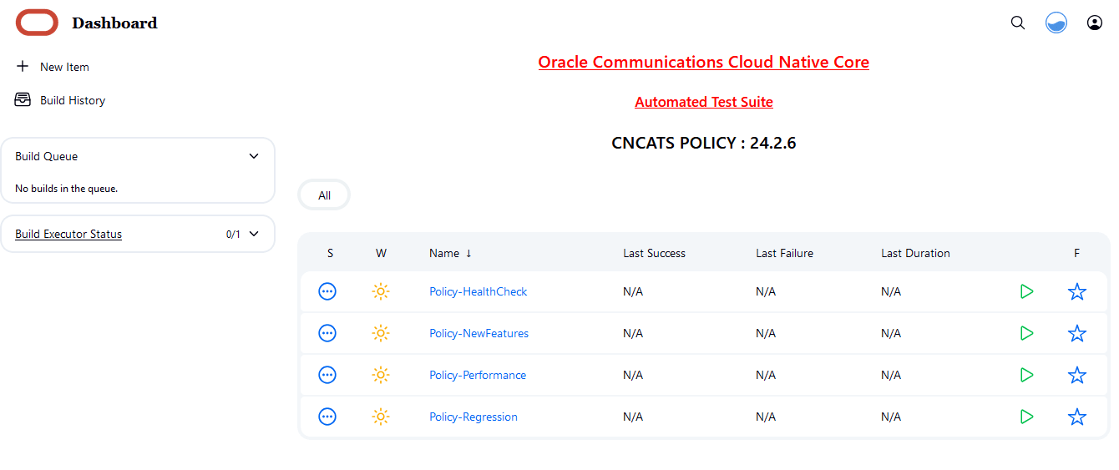Favorite Policy-HealthCheck with star icon
The image size is (1119, 470).
pos(1077,291)
